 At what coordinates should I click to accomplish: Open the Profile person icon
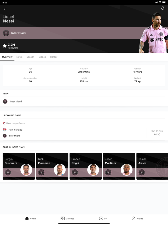tap(134, 218)
